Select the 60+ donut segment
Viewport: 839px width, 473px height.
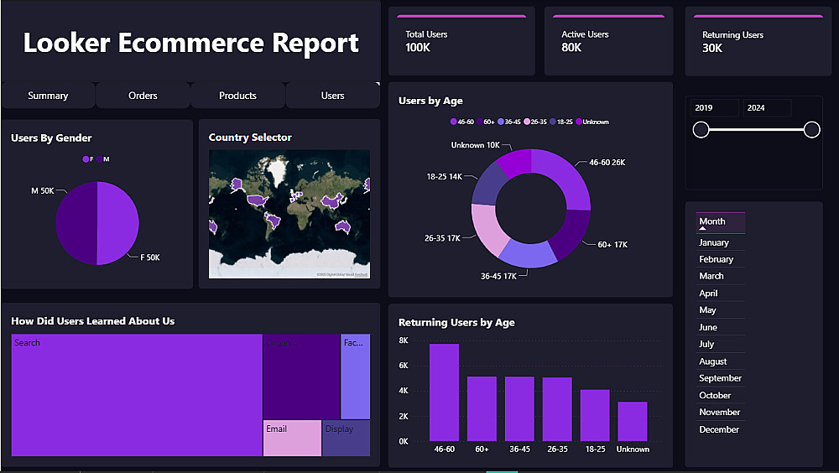tap(570, 233)
